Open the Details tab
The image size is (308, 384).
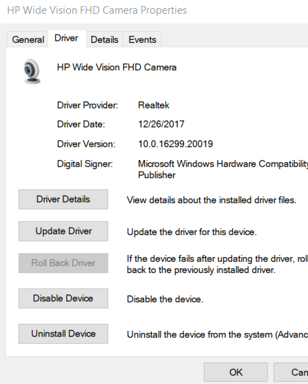(x=105, y=39)
